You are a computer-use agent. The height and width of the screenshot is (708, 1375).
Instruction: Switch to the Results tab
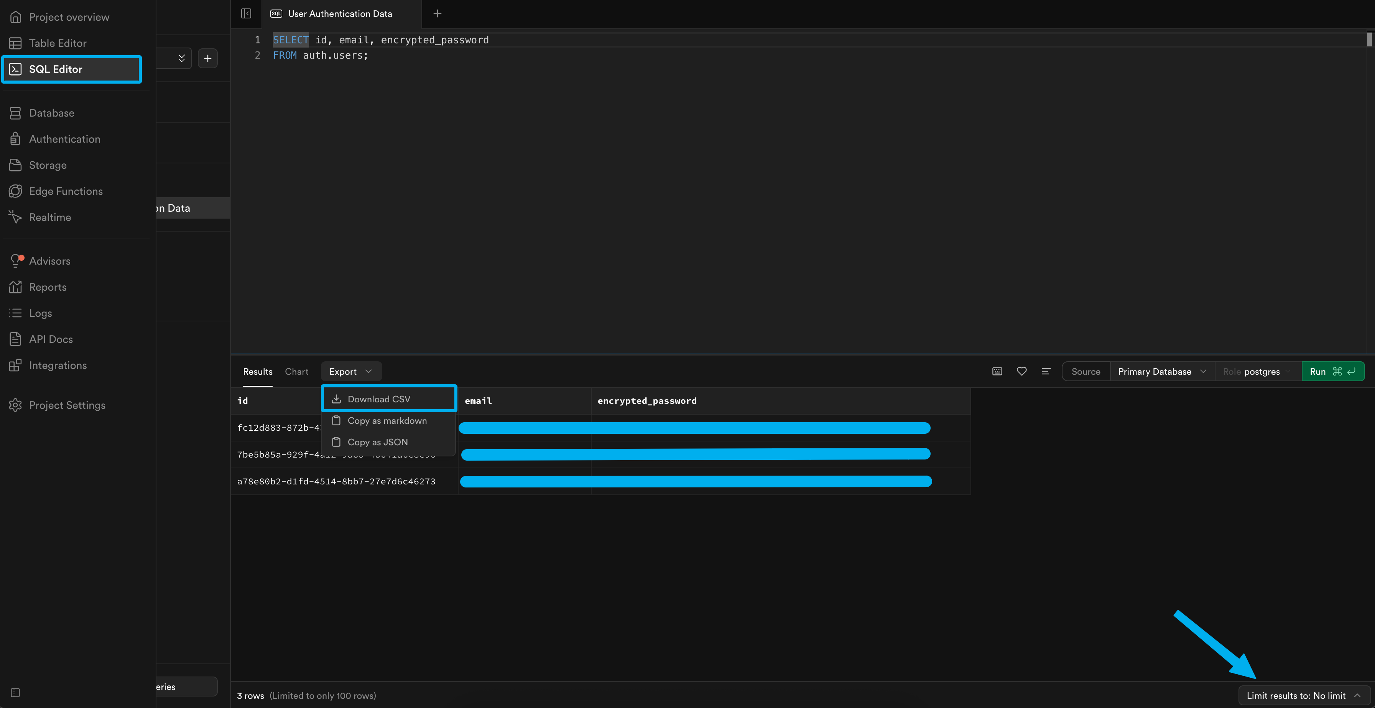click(258, 372)
